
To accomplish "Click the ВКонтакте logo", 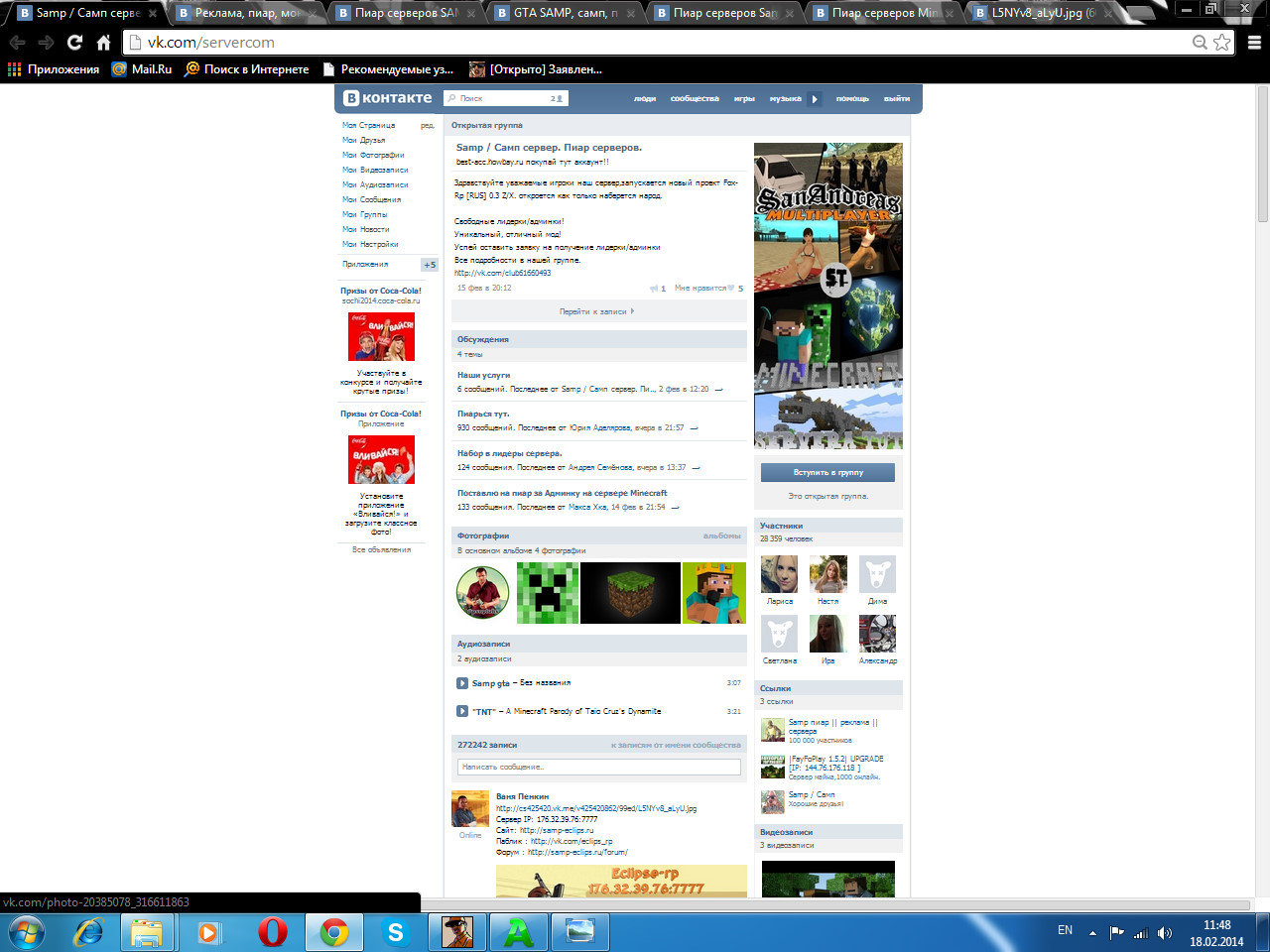I will point(388,98).
